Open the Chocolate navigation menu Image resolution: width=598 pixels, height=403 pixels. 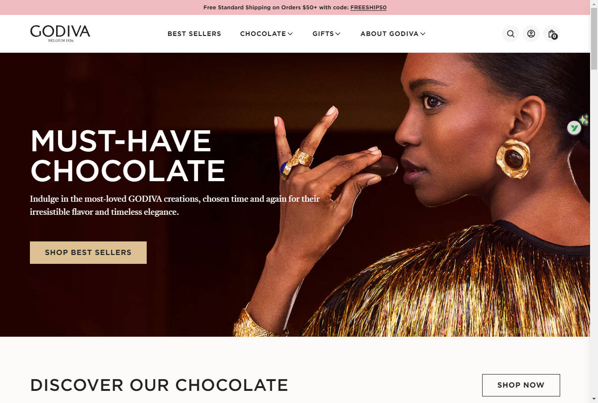263,34
